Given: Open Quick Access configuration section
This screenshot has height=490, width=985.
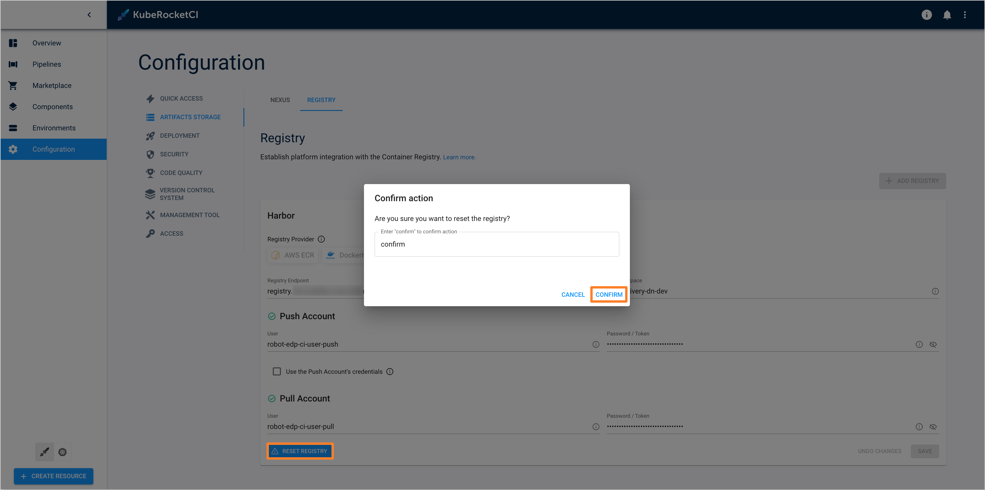Looking at the screenshot, I should (x=181, y=99).
